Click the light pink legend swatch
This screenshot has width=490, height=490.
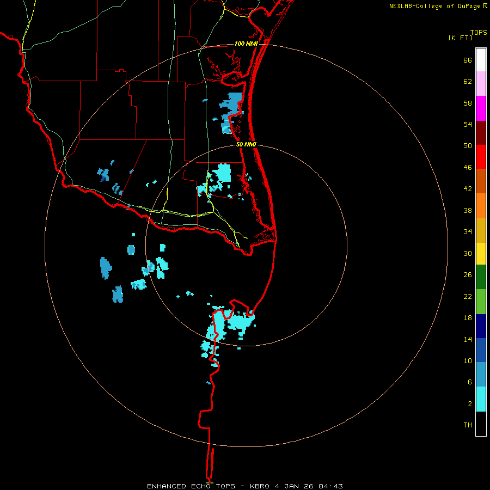pyautogui.click(x=481, y=84)
